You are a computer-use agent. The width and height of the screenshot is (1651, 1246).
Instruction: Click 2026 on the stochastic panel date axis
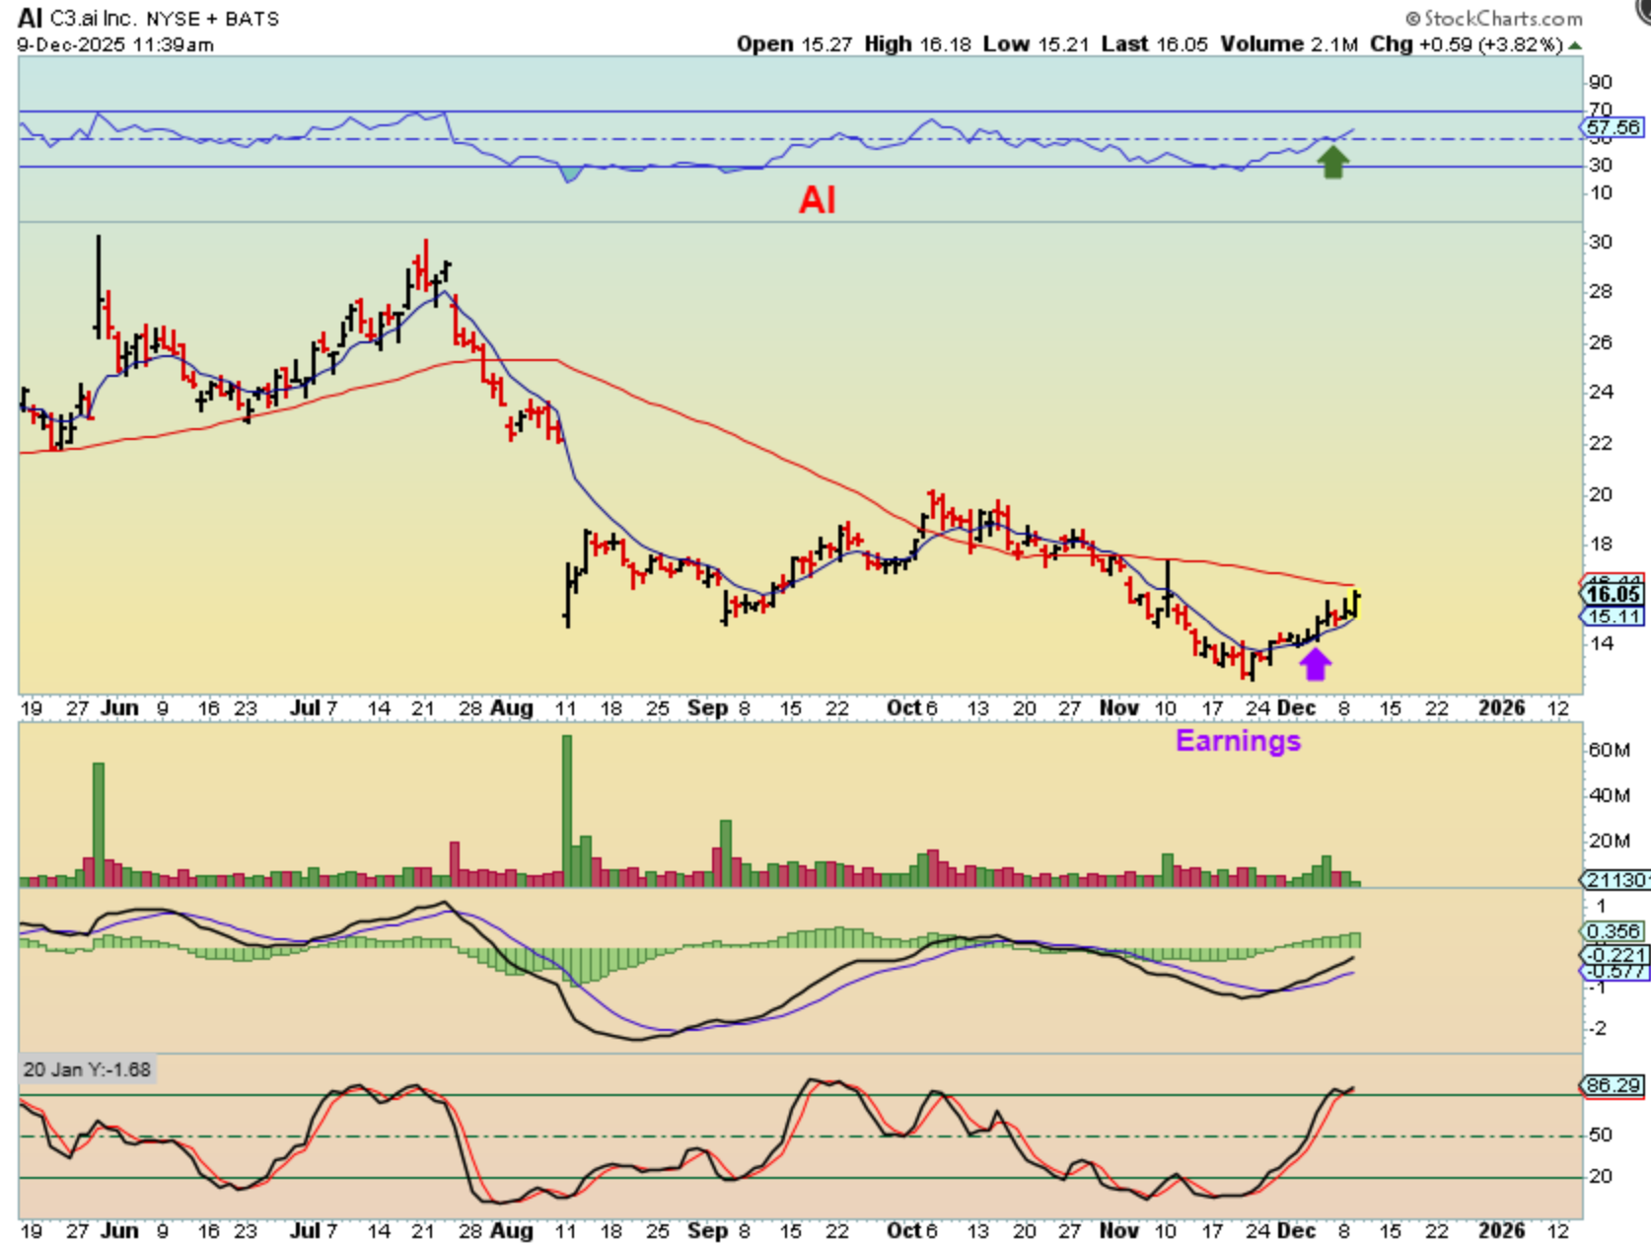click(1502, 1231)
